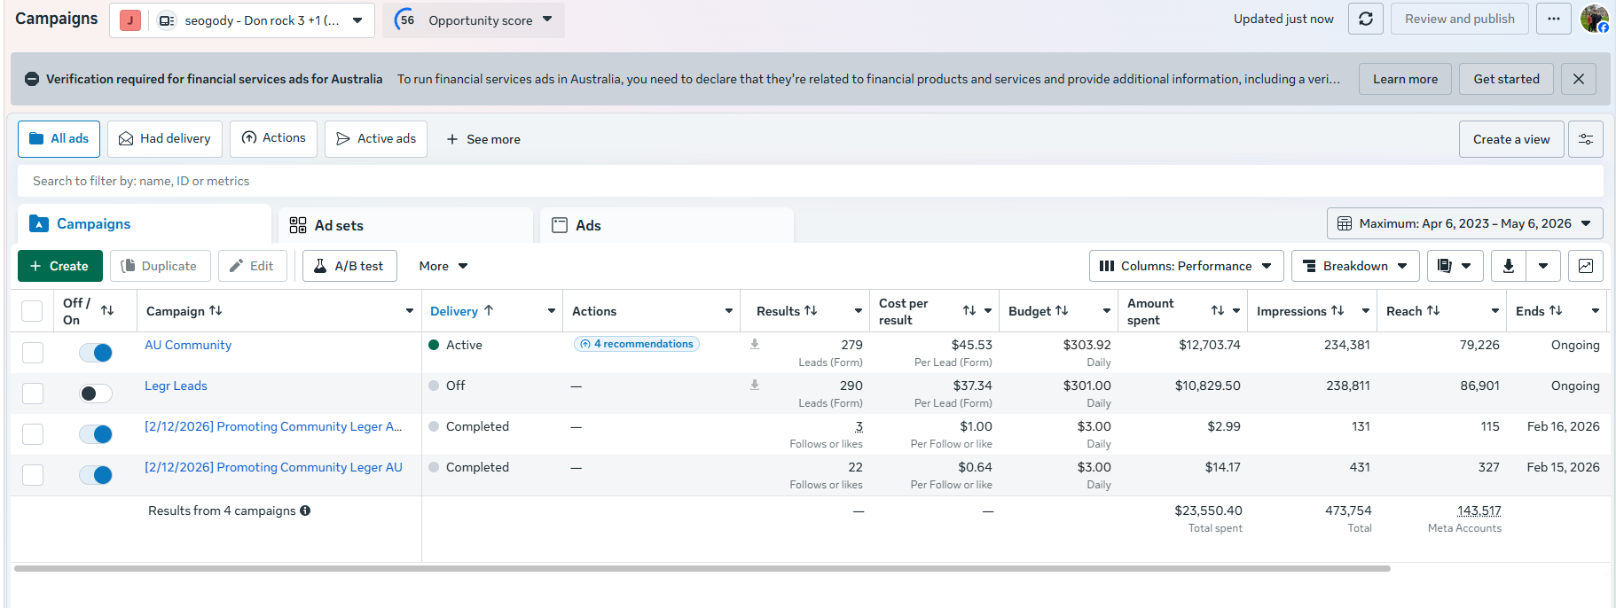1616x608 pixels.
Task: Select the Had delivery view
Action: coord(165,139)
